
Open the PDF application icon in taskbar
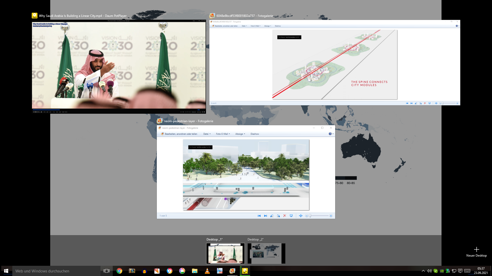pyautogui.click(x=220, y=271)
